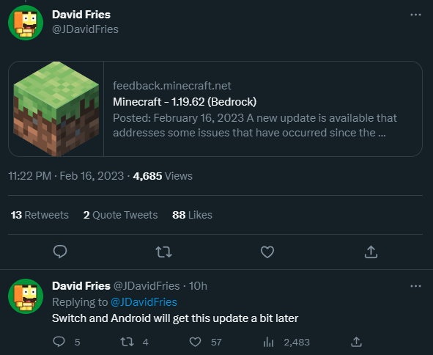View the 2 Quote Tweets
This screenshot has width=433, height=355.
tap(120, 215)
